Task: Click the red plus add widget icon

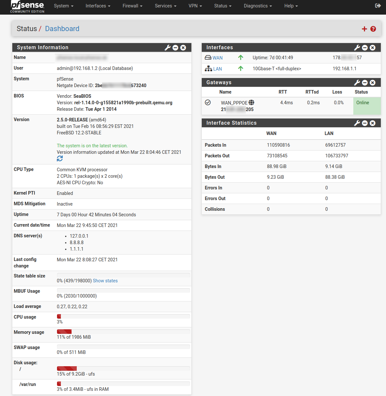Action: coord(364,29)
